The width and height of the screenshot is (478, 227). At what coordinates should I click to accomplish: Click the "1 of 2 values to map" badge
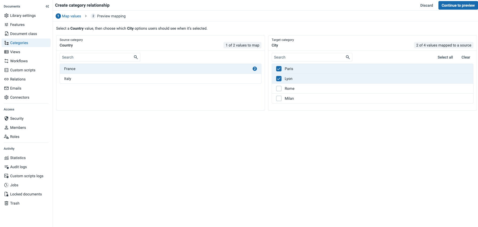(242, 45)
